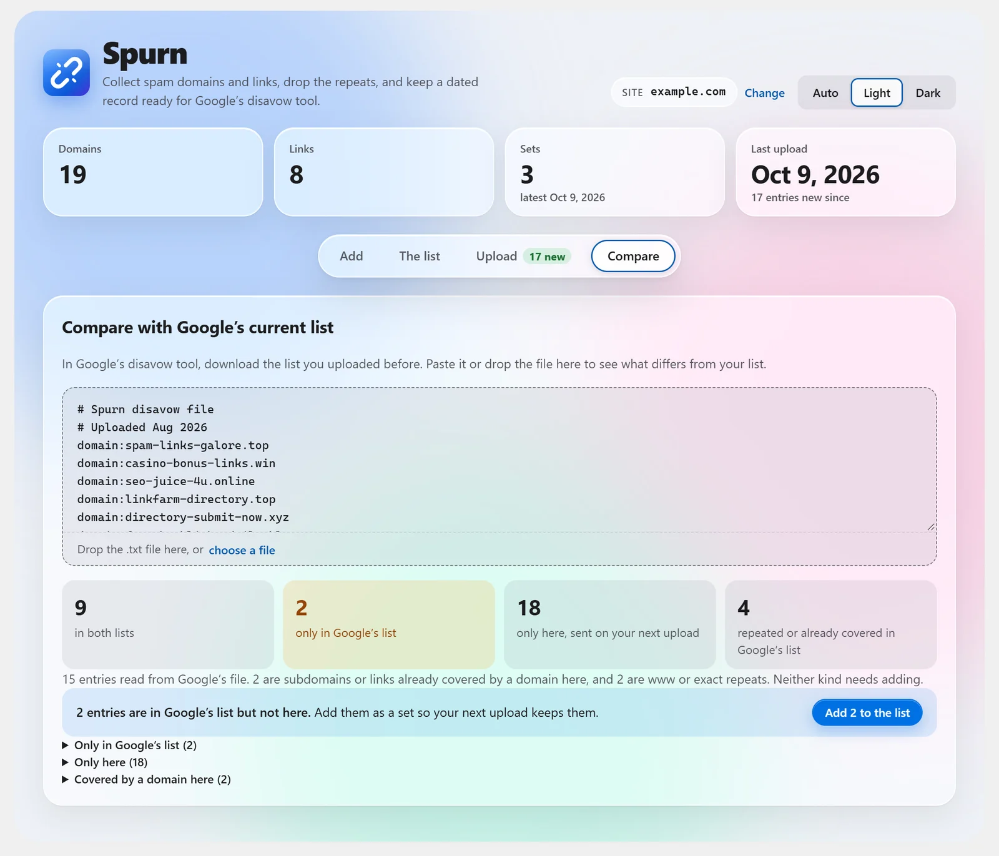
Task: Click the line domain:seo-juice-4u.online
Action: 166,481
